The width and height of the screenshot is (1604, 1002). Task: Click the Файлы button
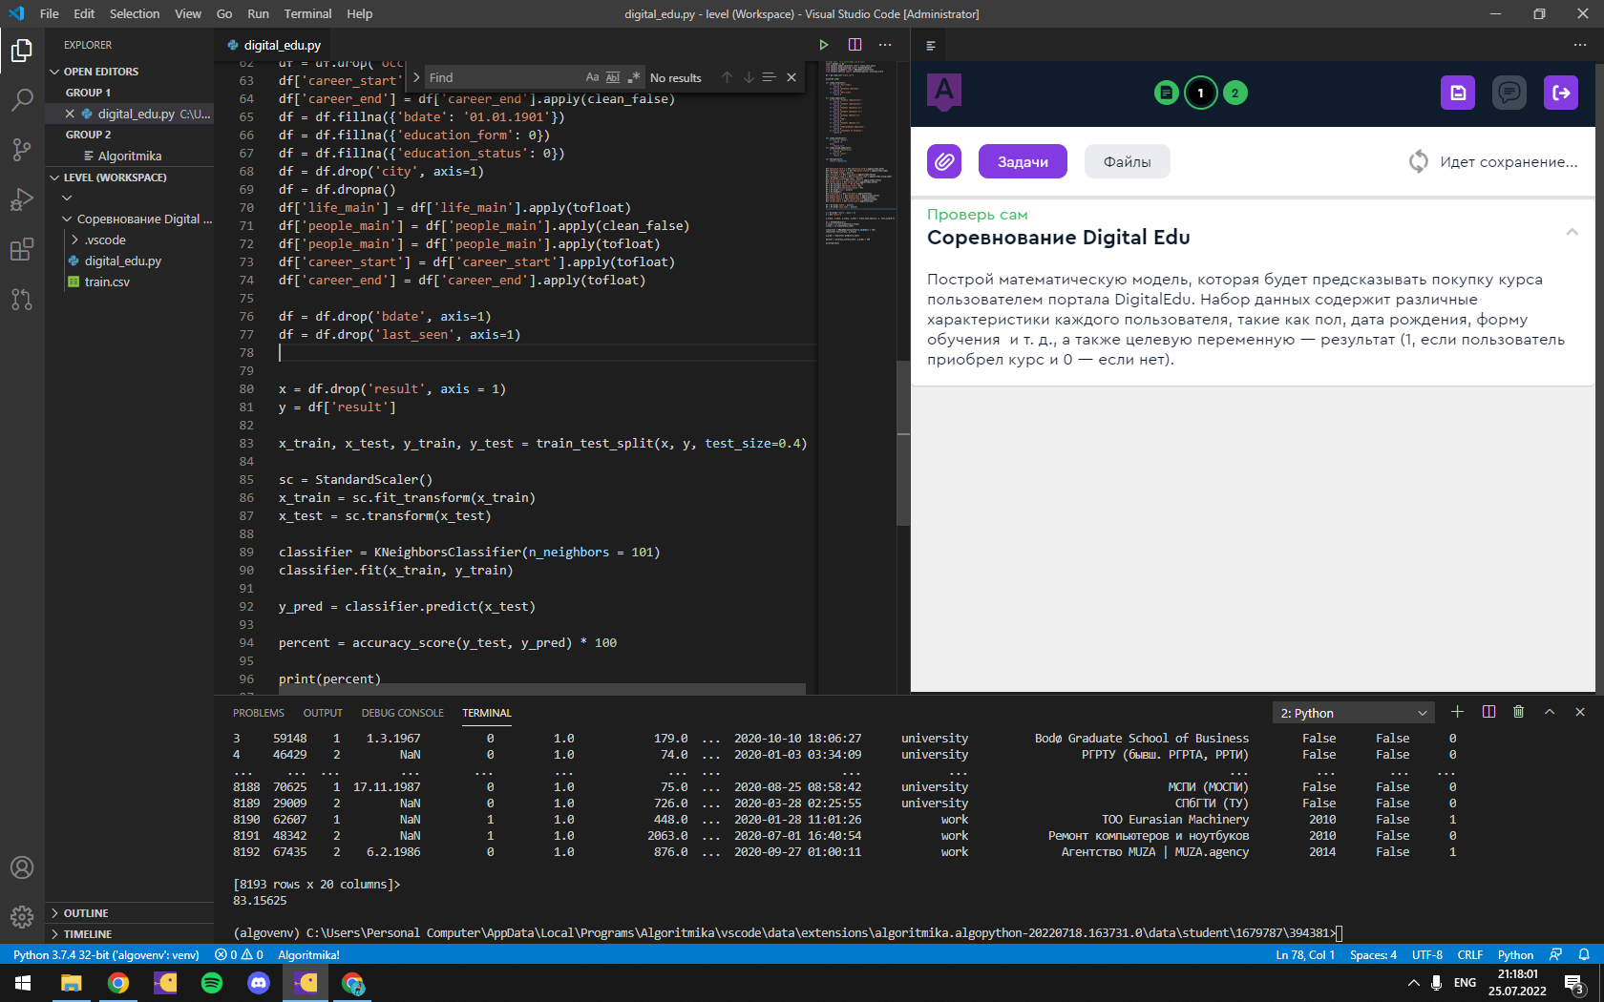1127,161
